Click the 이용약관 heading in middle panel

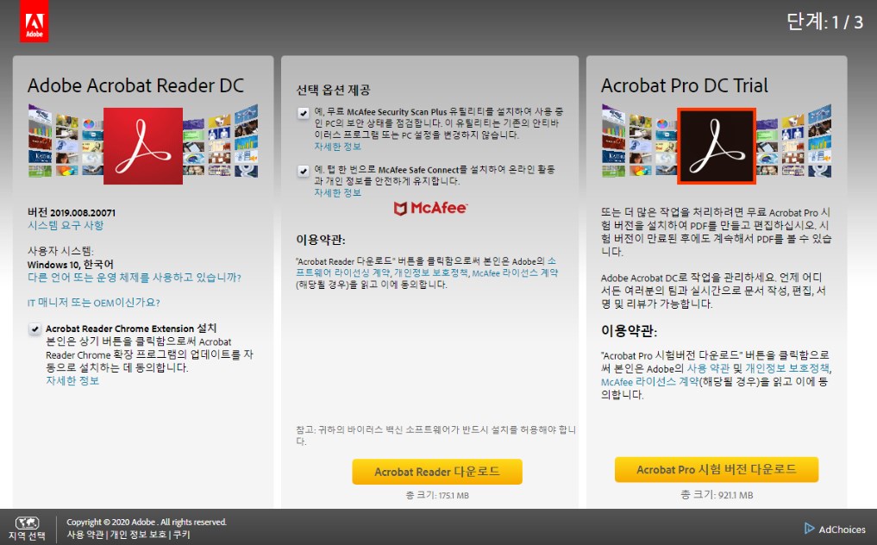[321, 240]
